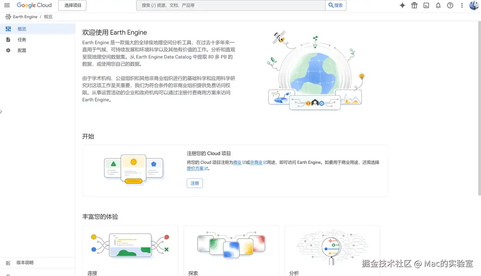Click the 欢迎使用 Earth Engine heading

115,32
